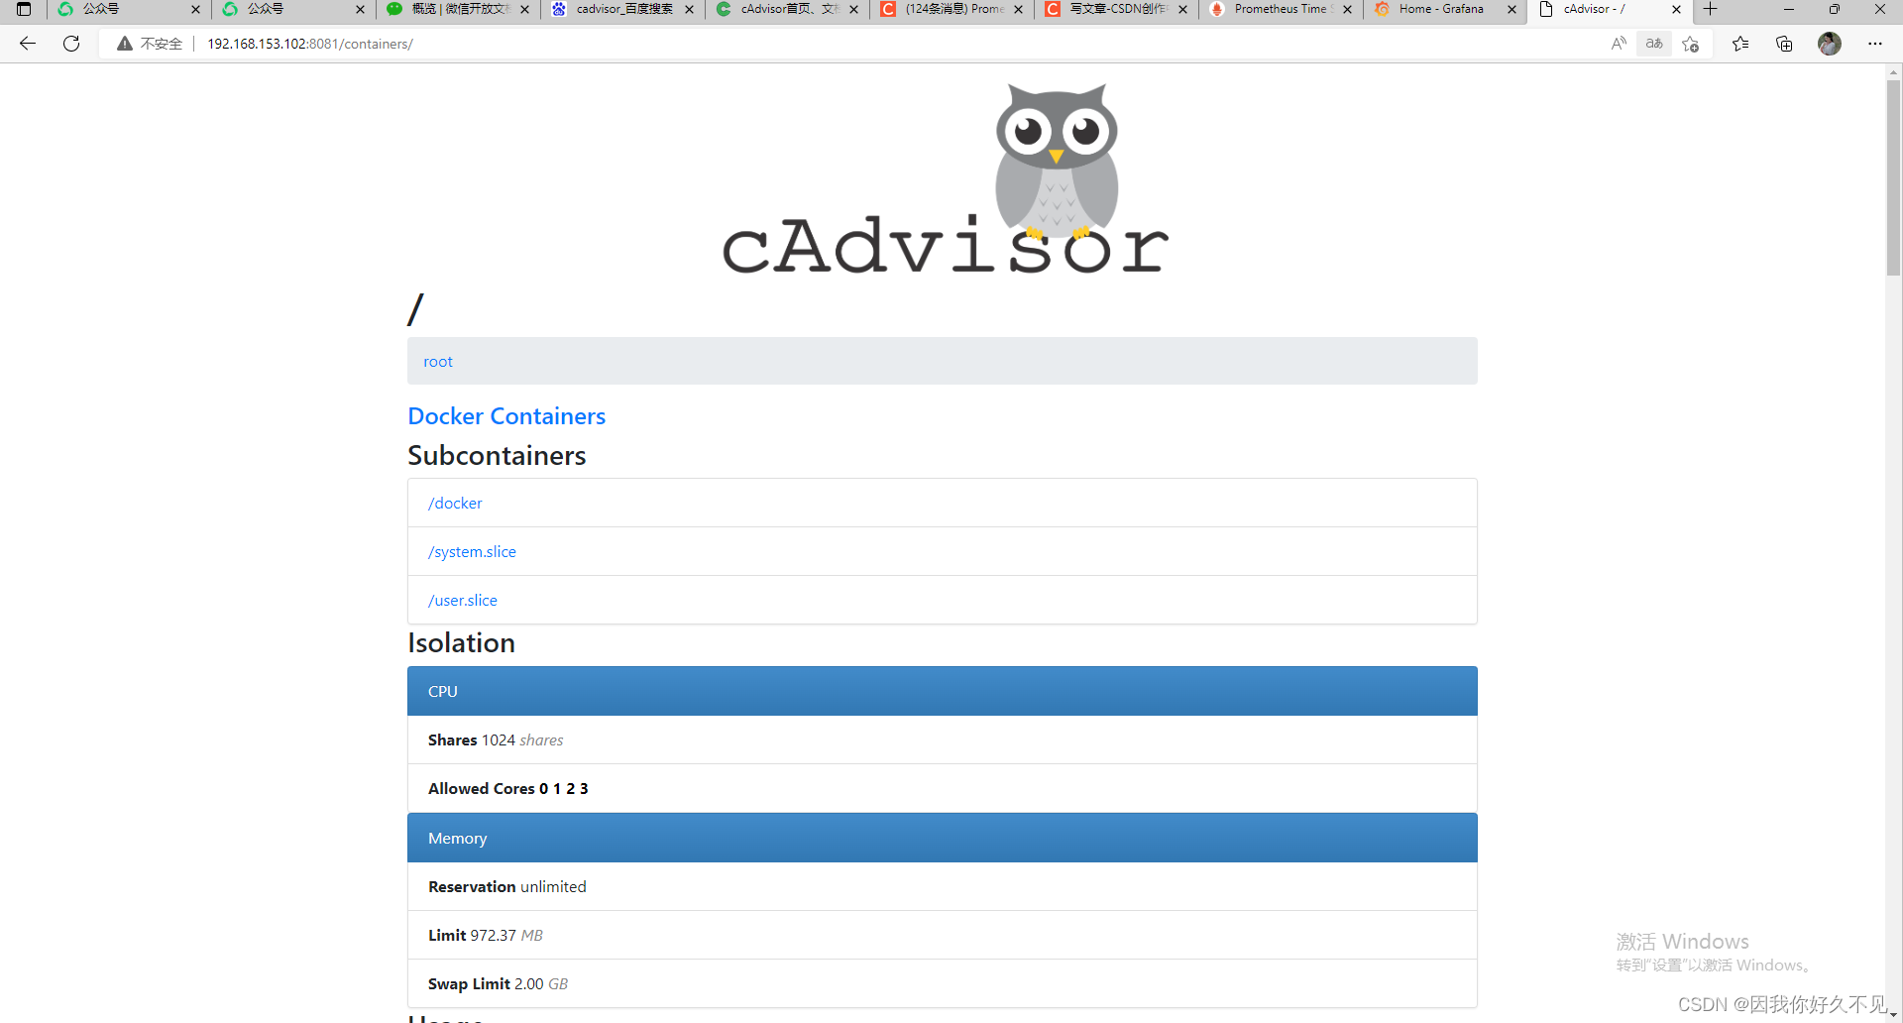Screen dimensions: 1903x1023
Task: Navigate back with the back arrow
Action: point(27,44)
